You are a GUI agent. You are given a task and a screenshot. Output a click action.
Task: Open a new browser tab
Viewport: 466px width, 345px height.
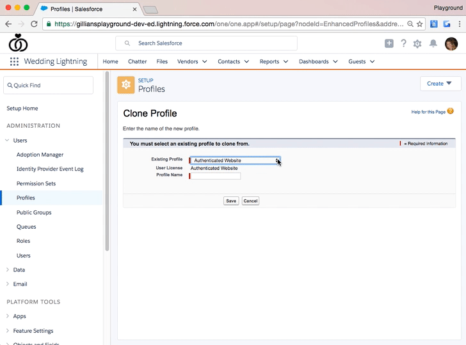[150, 10]
